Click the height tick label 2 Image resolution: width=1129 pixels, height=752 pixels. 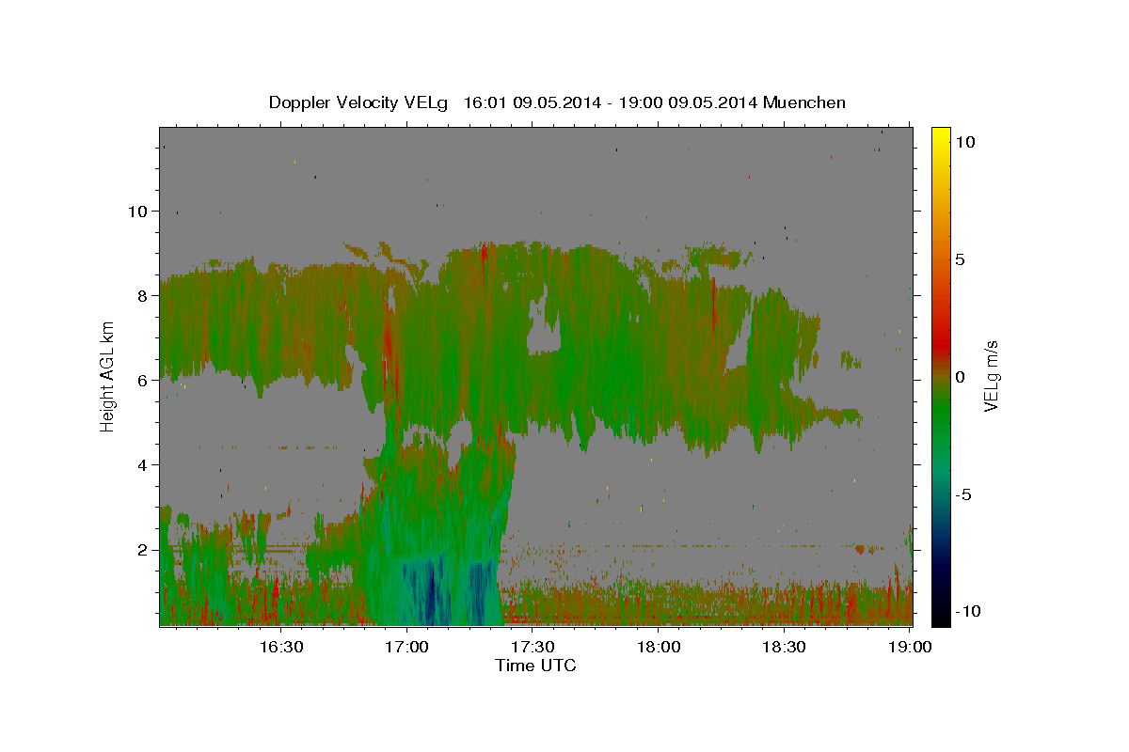[143, 549]
